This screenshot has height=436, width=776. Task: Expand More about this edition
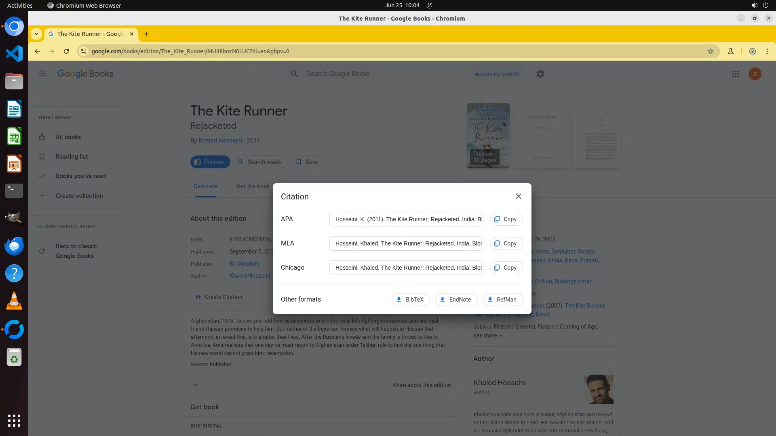click(x=421, y=385)
